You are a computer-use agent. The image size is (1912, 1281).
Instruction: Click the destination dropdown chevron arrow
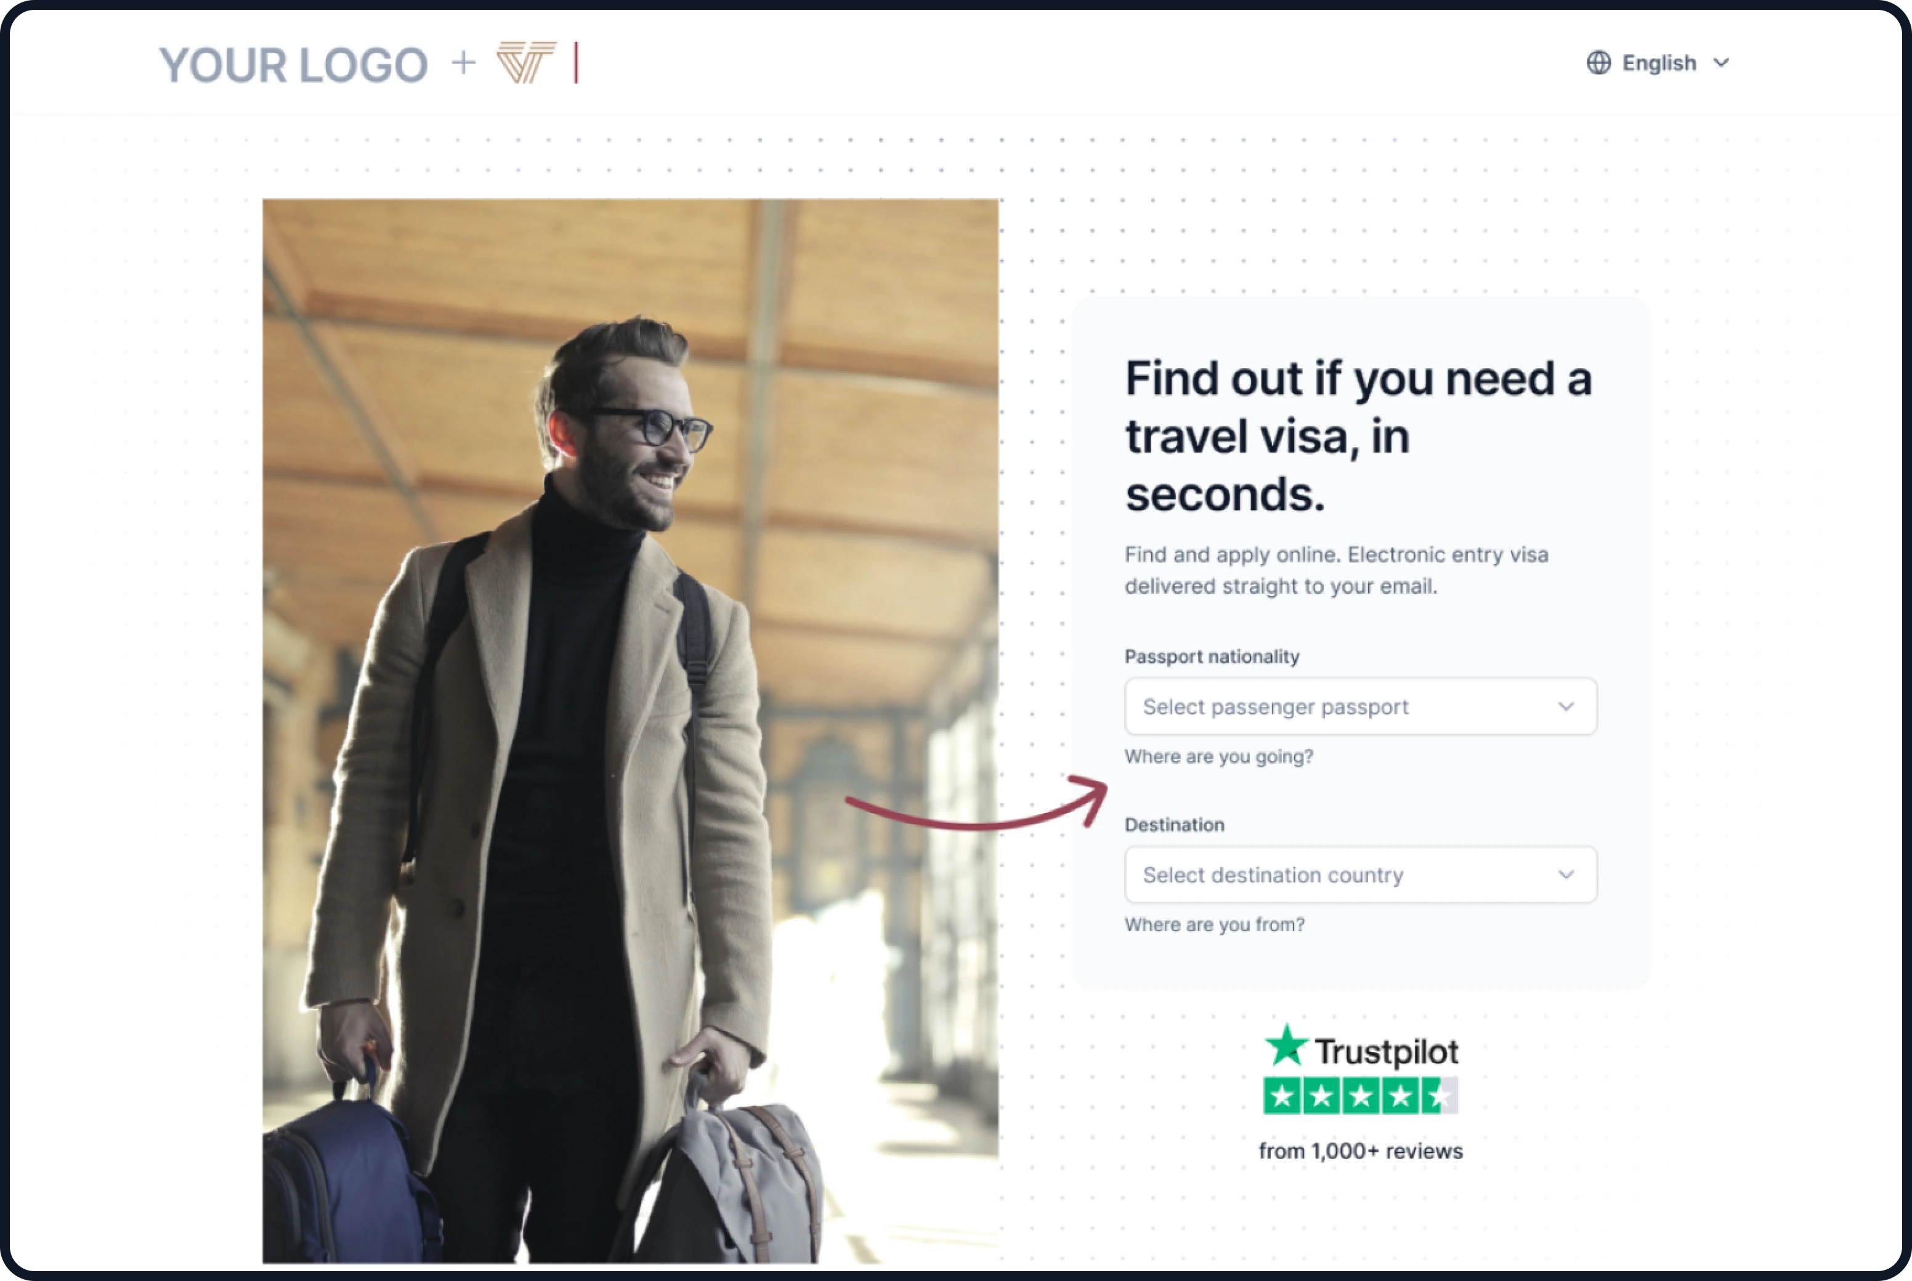(x=1566, y=875)
